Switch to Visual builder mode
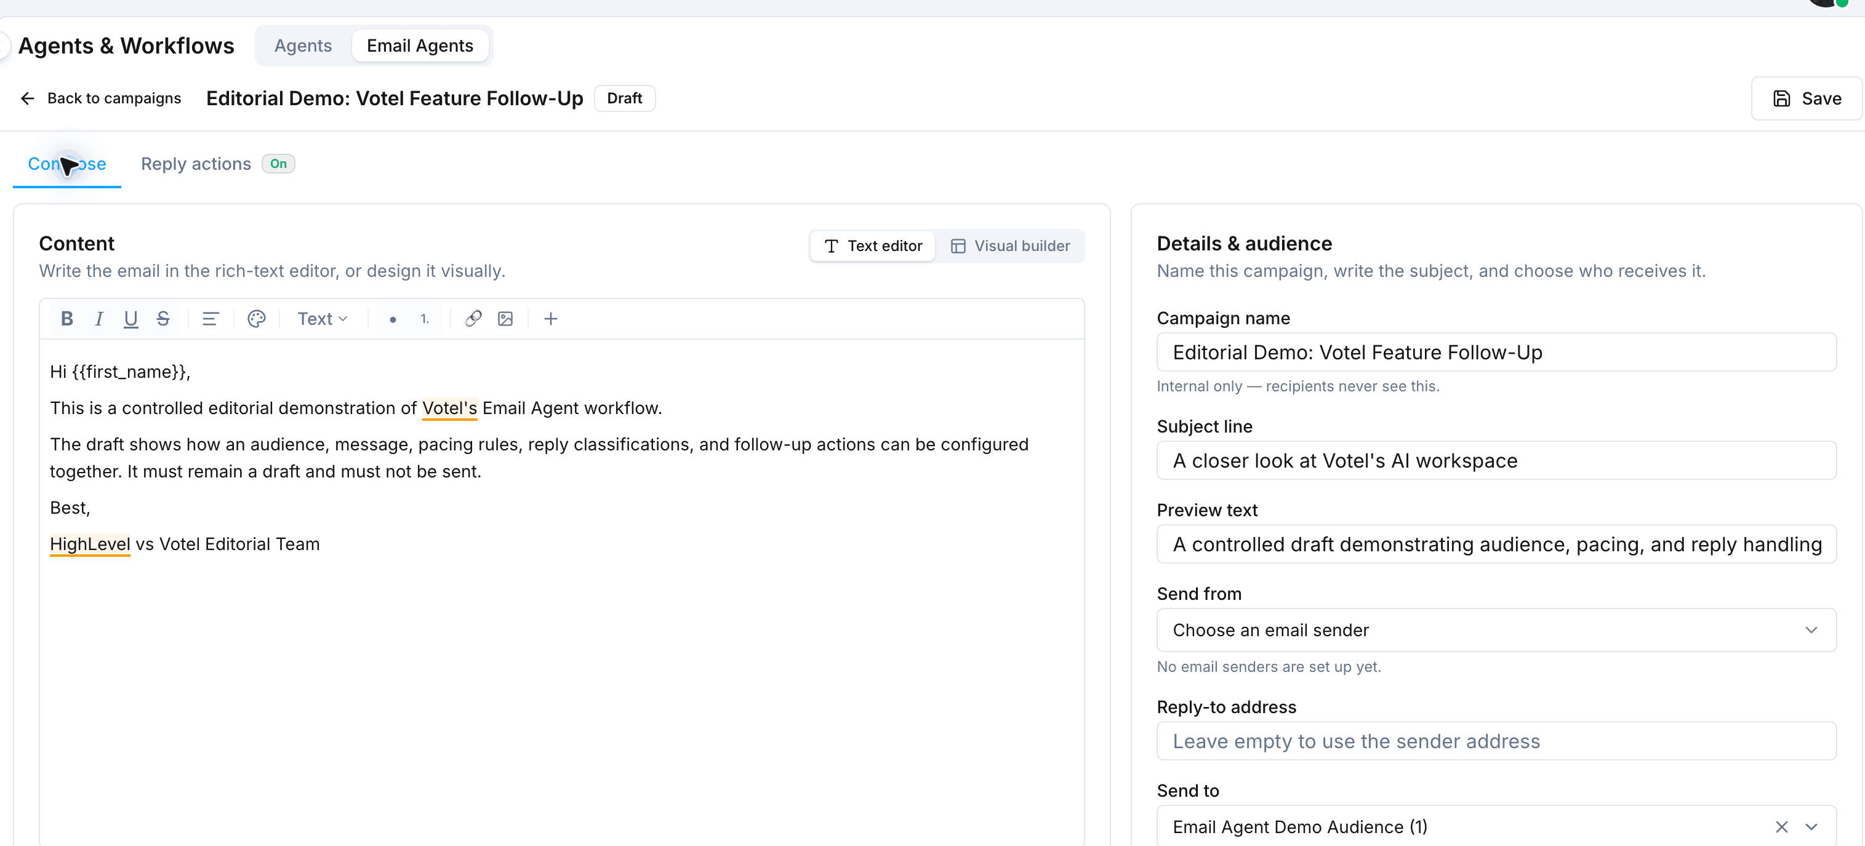The image size is (1865, 846). point(1010,246)
